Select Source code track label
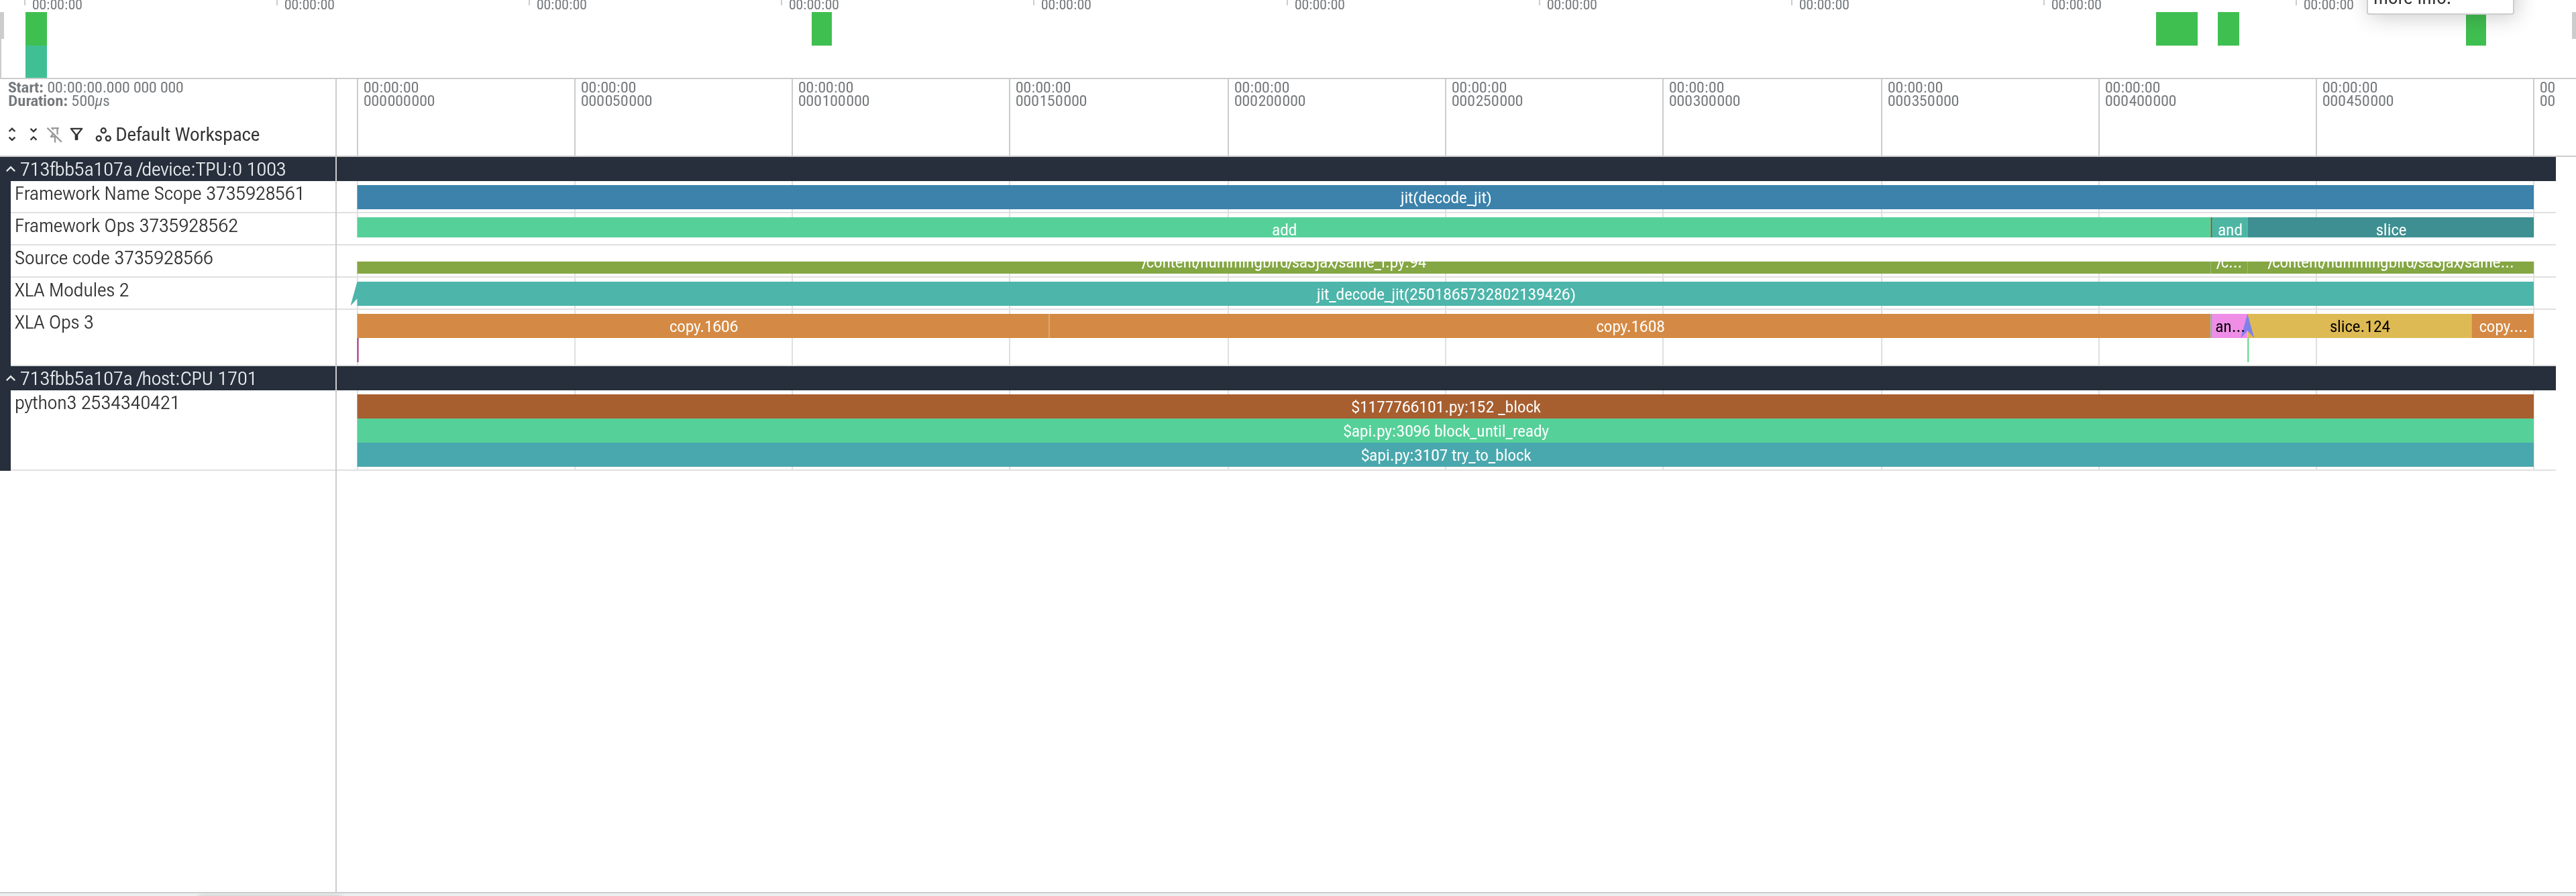The width and height of the screenshot is (2576, 896). tap(114, 258)
